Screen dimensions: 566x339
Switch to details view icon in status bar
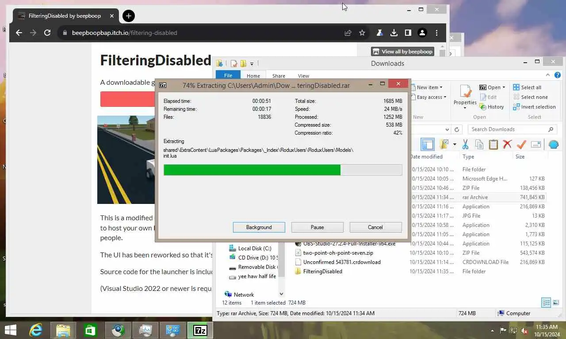(x=546, y=302)
